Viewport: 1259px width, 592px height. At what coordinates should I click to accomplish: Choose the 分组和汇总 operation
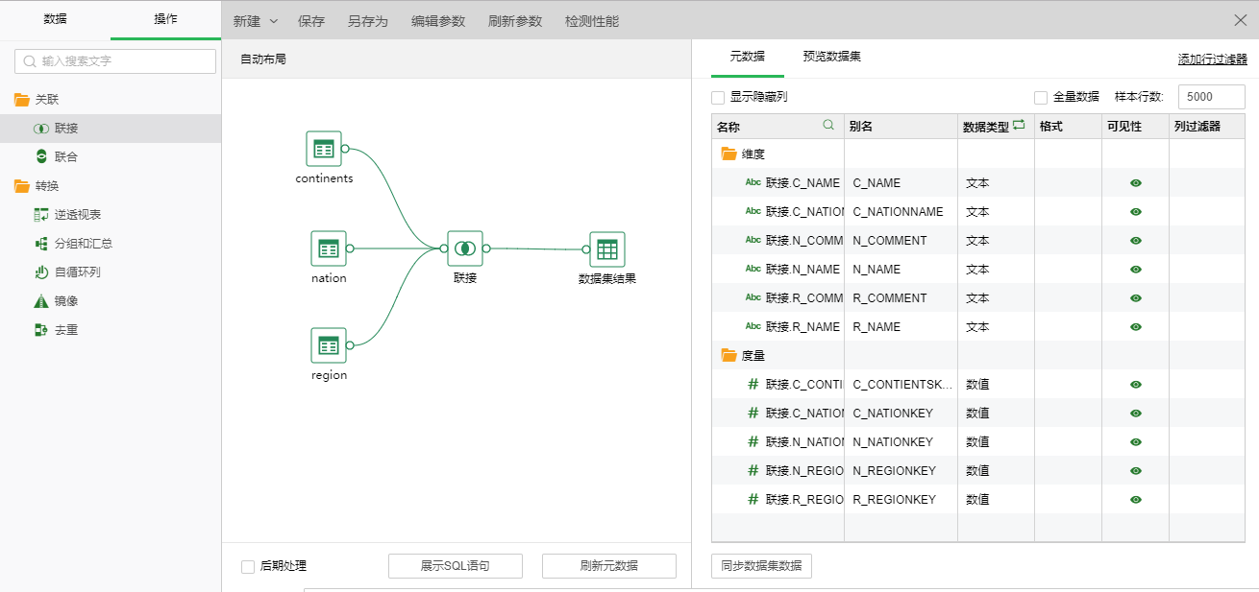tap(83, 244)
